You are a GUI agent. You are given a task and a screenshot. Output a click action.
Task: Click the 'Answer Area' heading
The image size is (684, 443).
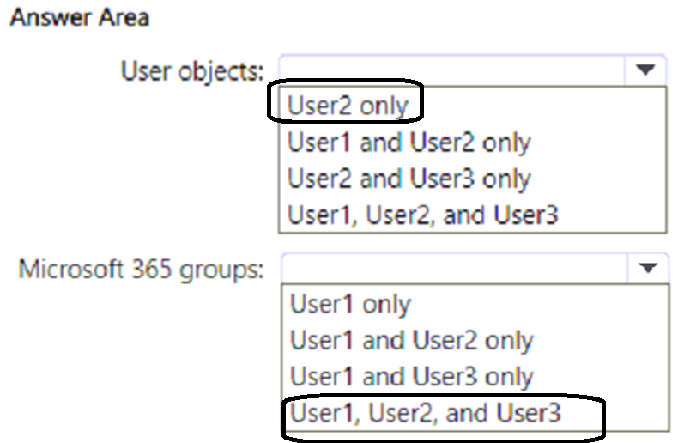coord(79,17)
